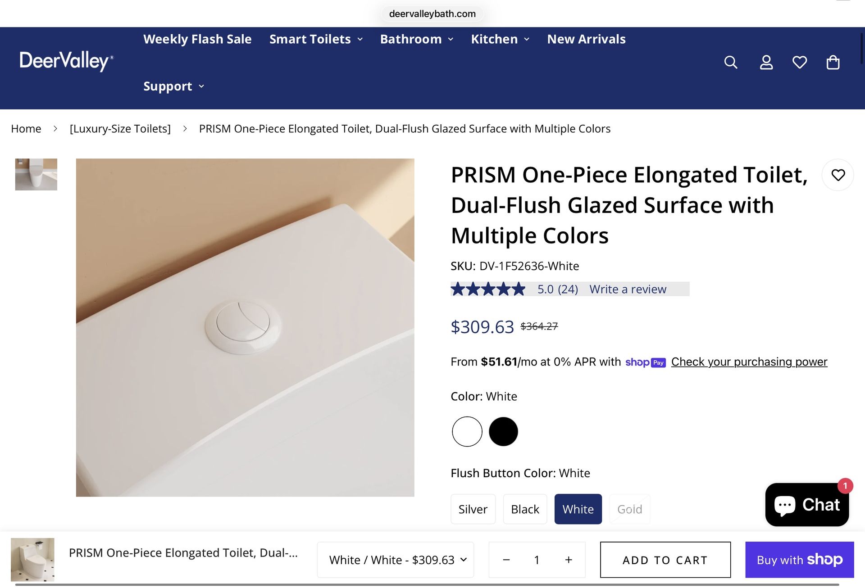Select the Silver flush button color
This screenshot has height=588, width=865.
click(473, 509)
